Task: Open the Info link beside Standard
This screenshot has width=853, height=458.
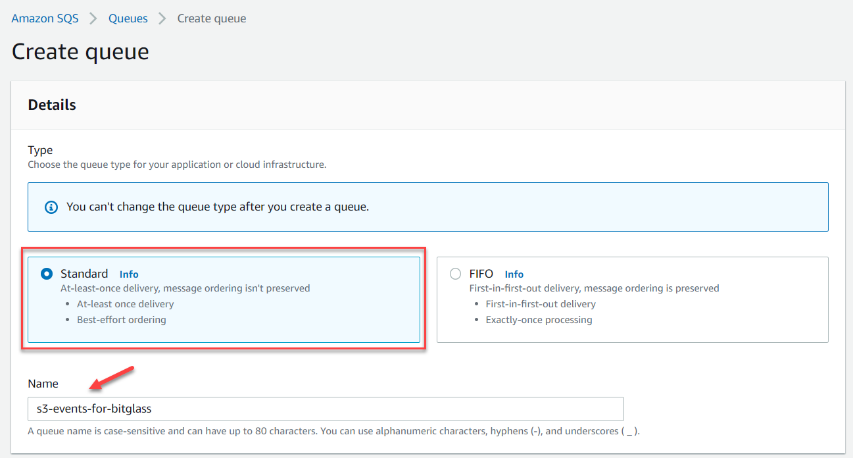Action: pyautogui.click(x=129, y=274)
